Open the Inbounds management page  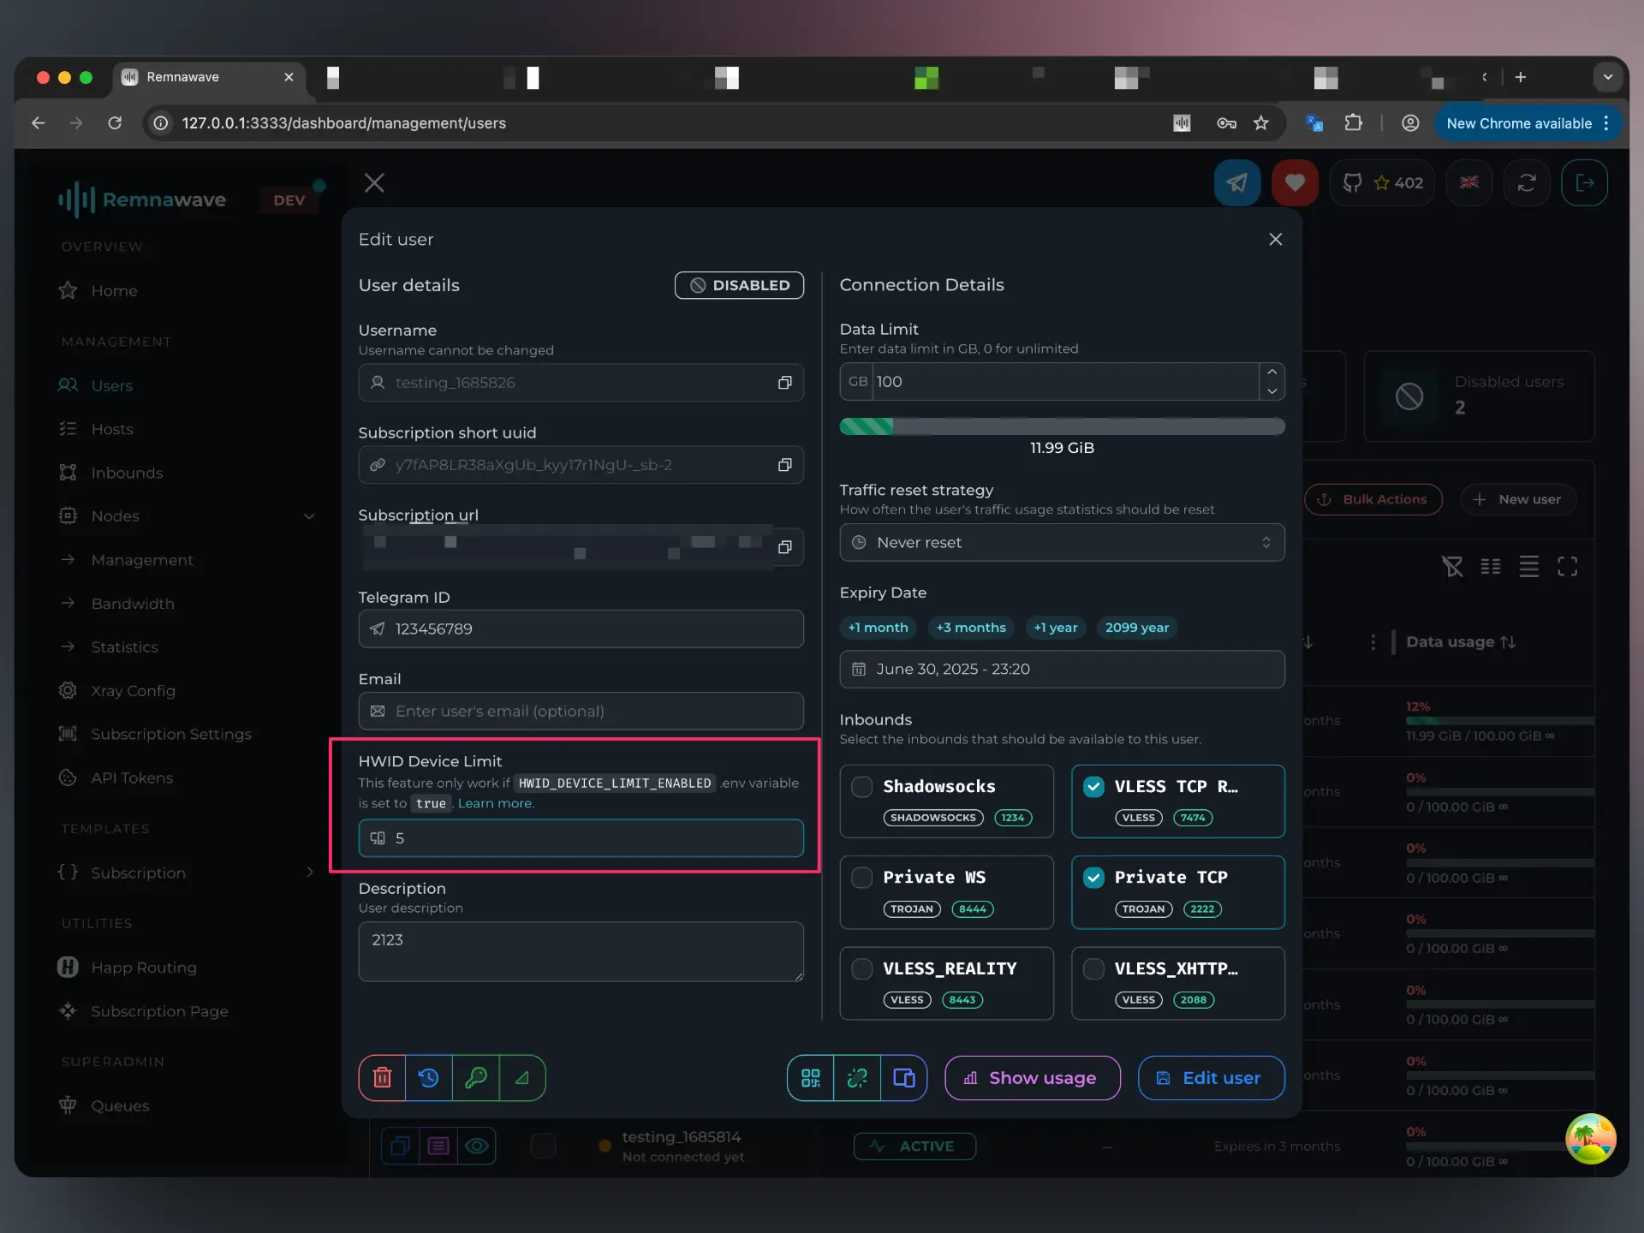coord(127,472)
